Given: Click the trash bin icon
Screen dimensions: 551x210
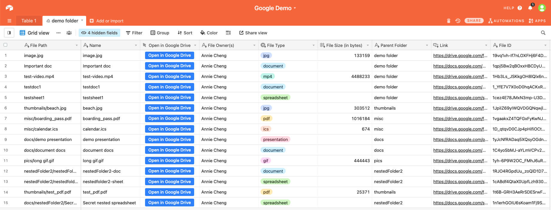Looking at the screenshot, I should 448,21.
